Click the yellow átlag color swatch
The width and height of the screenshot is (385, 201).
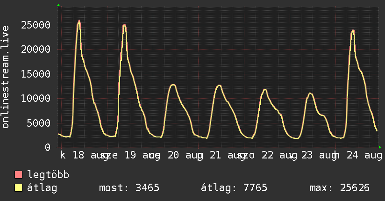coord(18,188)
